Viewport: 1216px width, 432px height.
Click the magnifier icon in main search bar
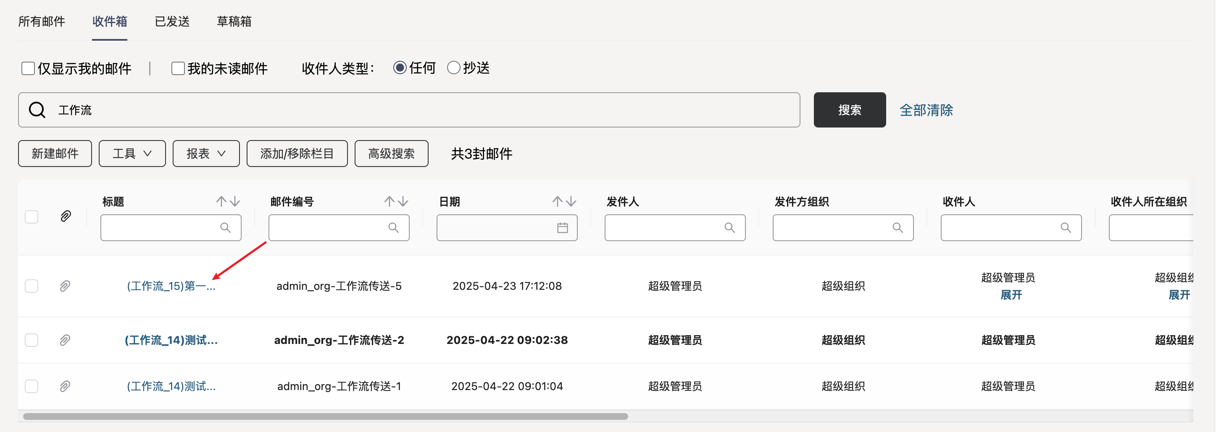tap(37, 110)
